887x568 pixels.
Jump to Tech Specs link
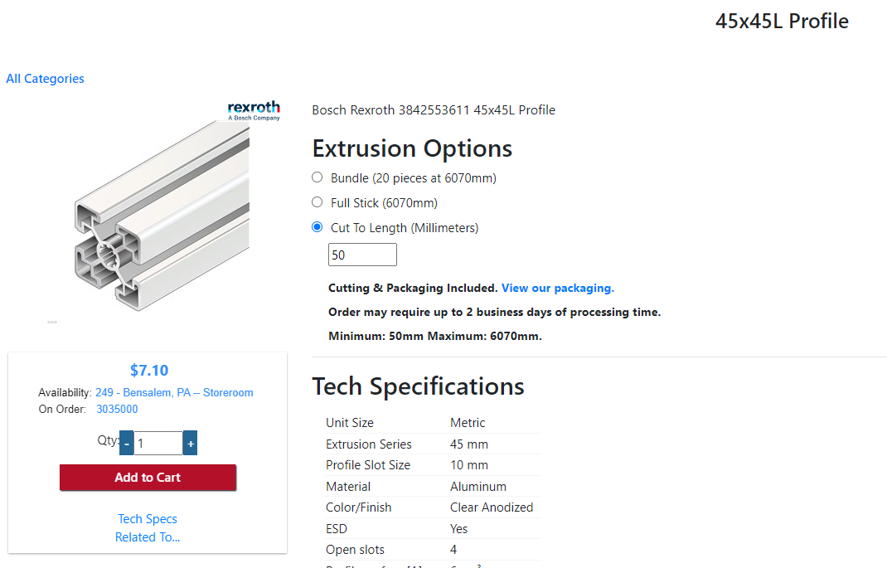point(148,519)
